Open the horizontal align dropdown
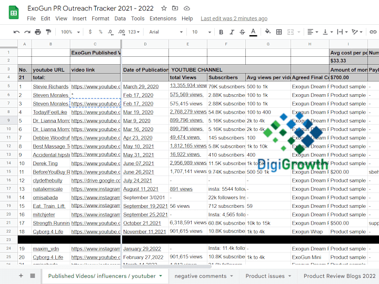 click(313, 32)
